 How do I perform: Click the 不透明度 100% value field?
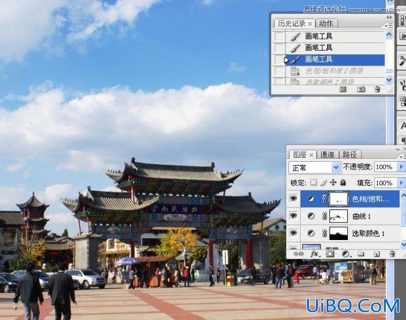point(385,167)
